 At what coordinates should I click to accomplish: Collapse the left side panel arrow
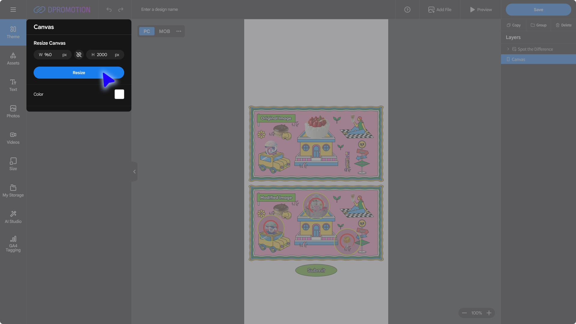pos(134,172)
